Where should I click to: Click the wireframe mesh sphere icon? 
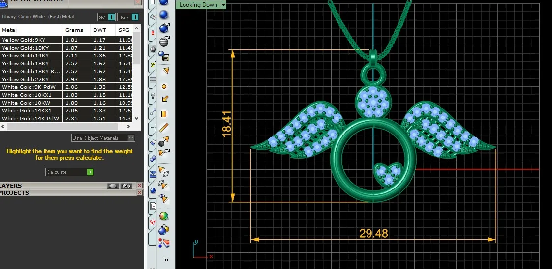click(x=164, y=42)
